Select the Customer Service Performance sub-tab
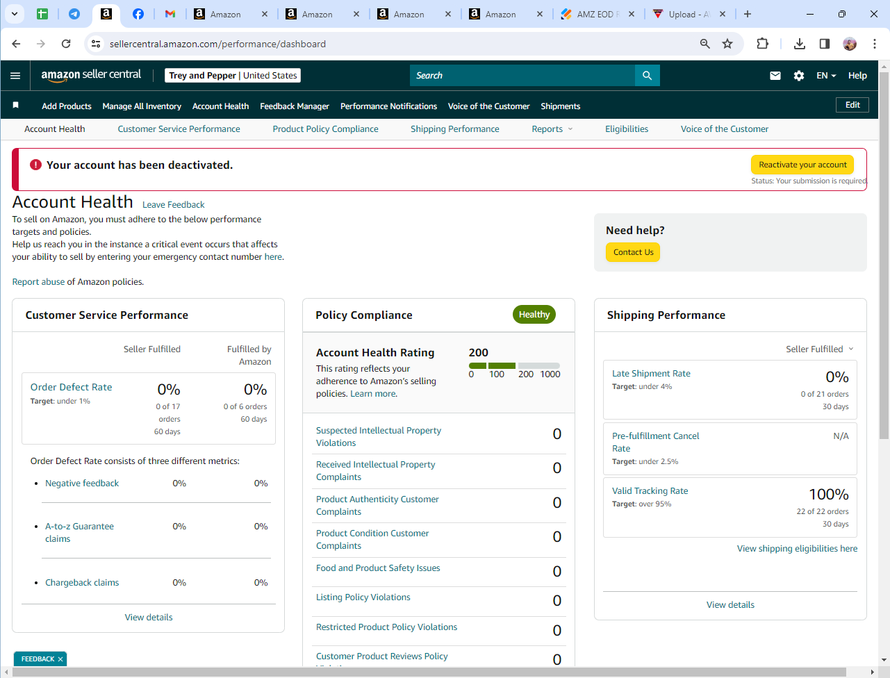Viewport: 890px width, 678px height. [179, 129]
